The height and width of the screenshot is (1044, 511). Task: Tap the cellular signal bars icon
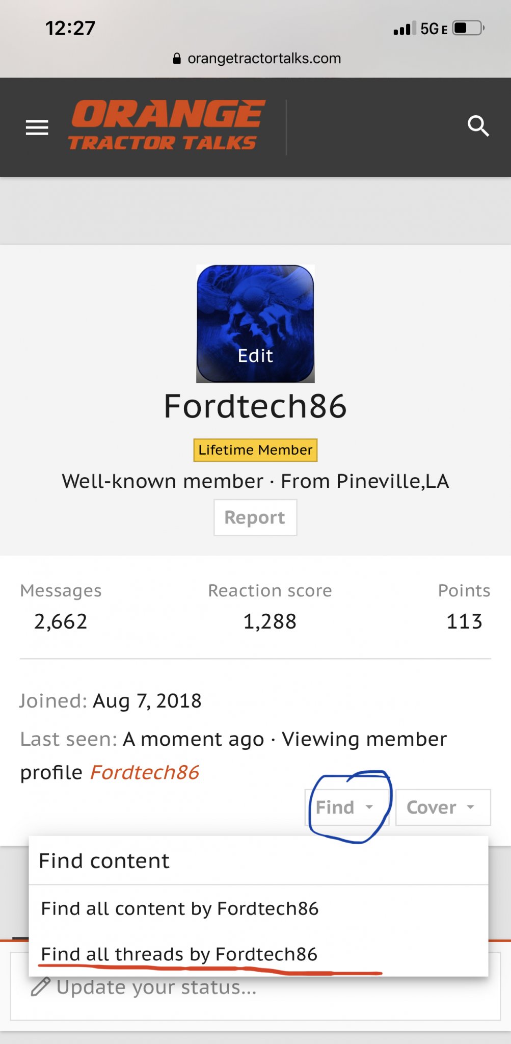coord(405,29)
